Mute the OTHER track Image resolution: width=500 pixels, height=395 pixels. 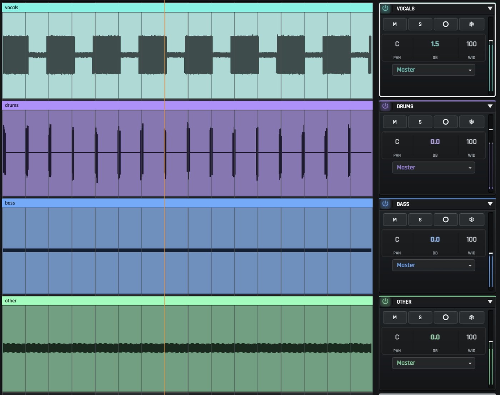click(x=395, y=318)
